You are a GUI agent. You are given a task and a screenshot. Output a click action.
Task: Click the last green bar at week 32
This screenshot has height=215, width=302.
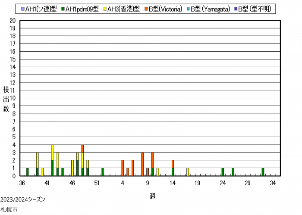pyautogui.click(x=263, y=172)
